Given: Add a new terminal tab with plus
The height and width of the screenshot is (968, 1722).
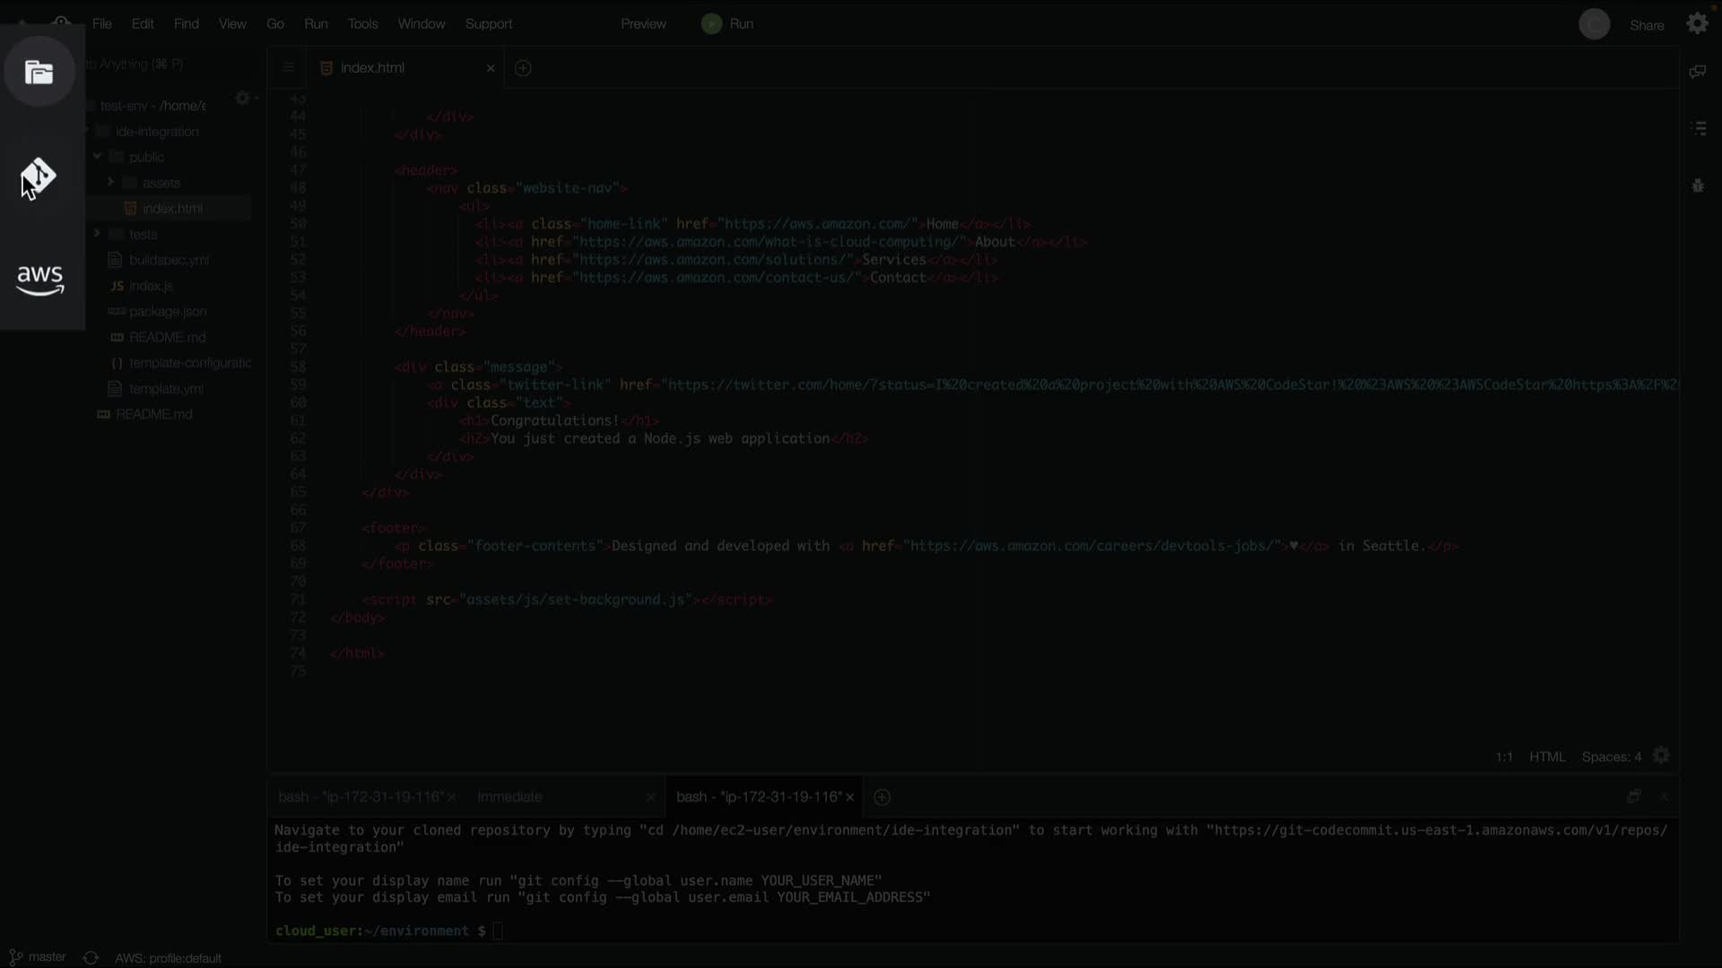Looking at the screenshot, I should pyautogui.click(x=882, y=797).
